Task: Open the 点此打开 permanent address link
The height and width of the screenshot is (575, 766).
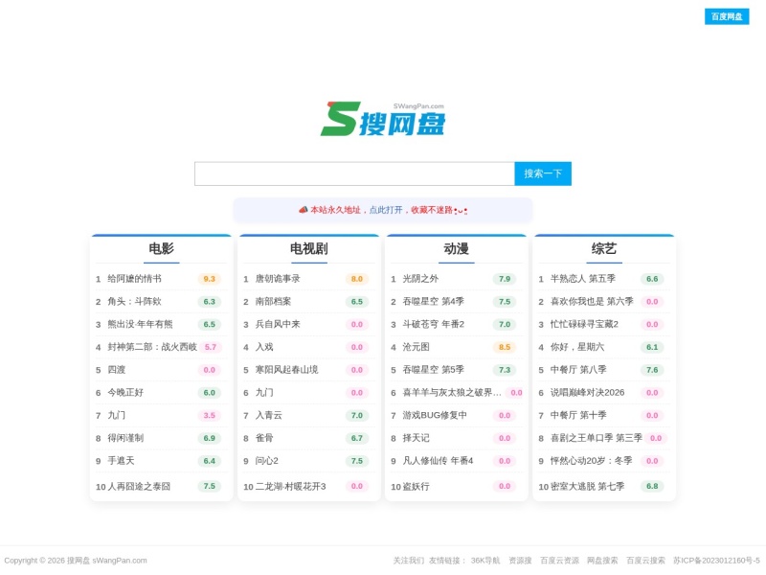Action: pos(386,210)
